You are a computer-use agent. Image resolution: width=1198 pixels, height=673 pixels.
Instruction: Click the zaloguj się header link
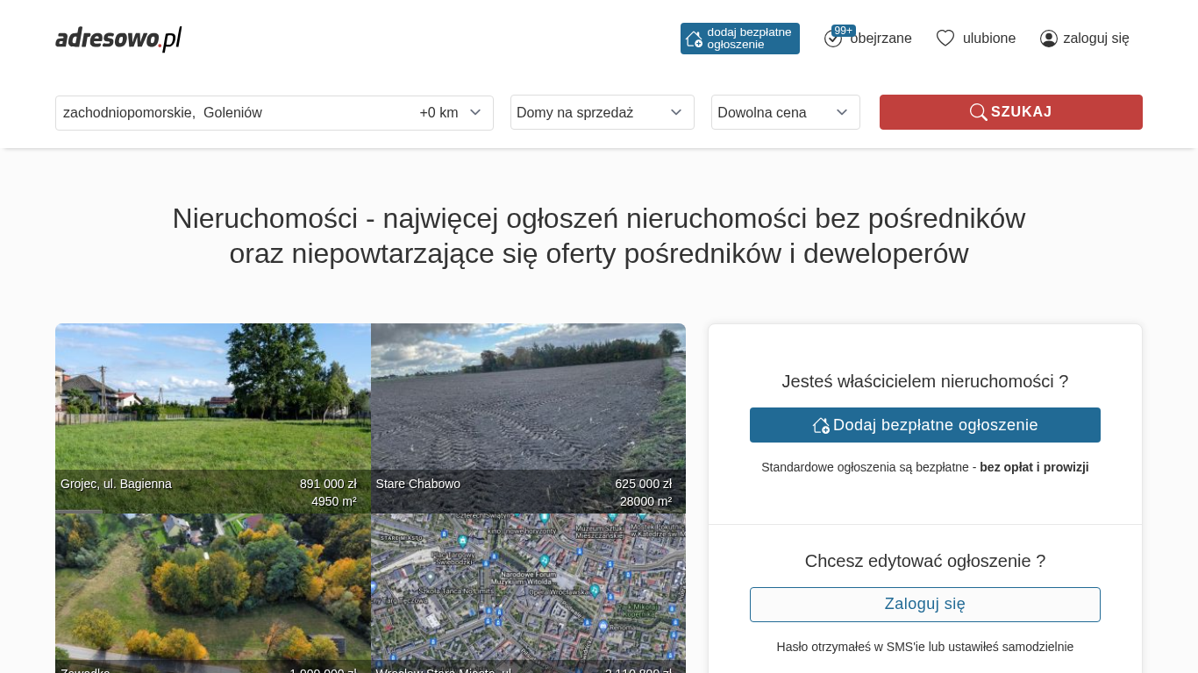click(1095, 39)
